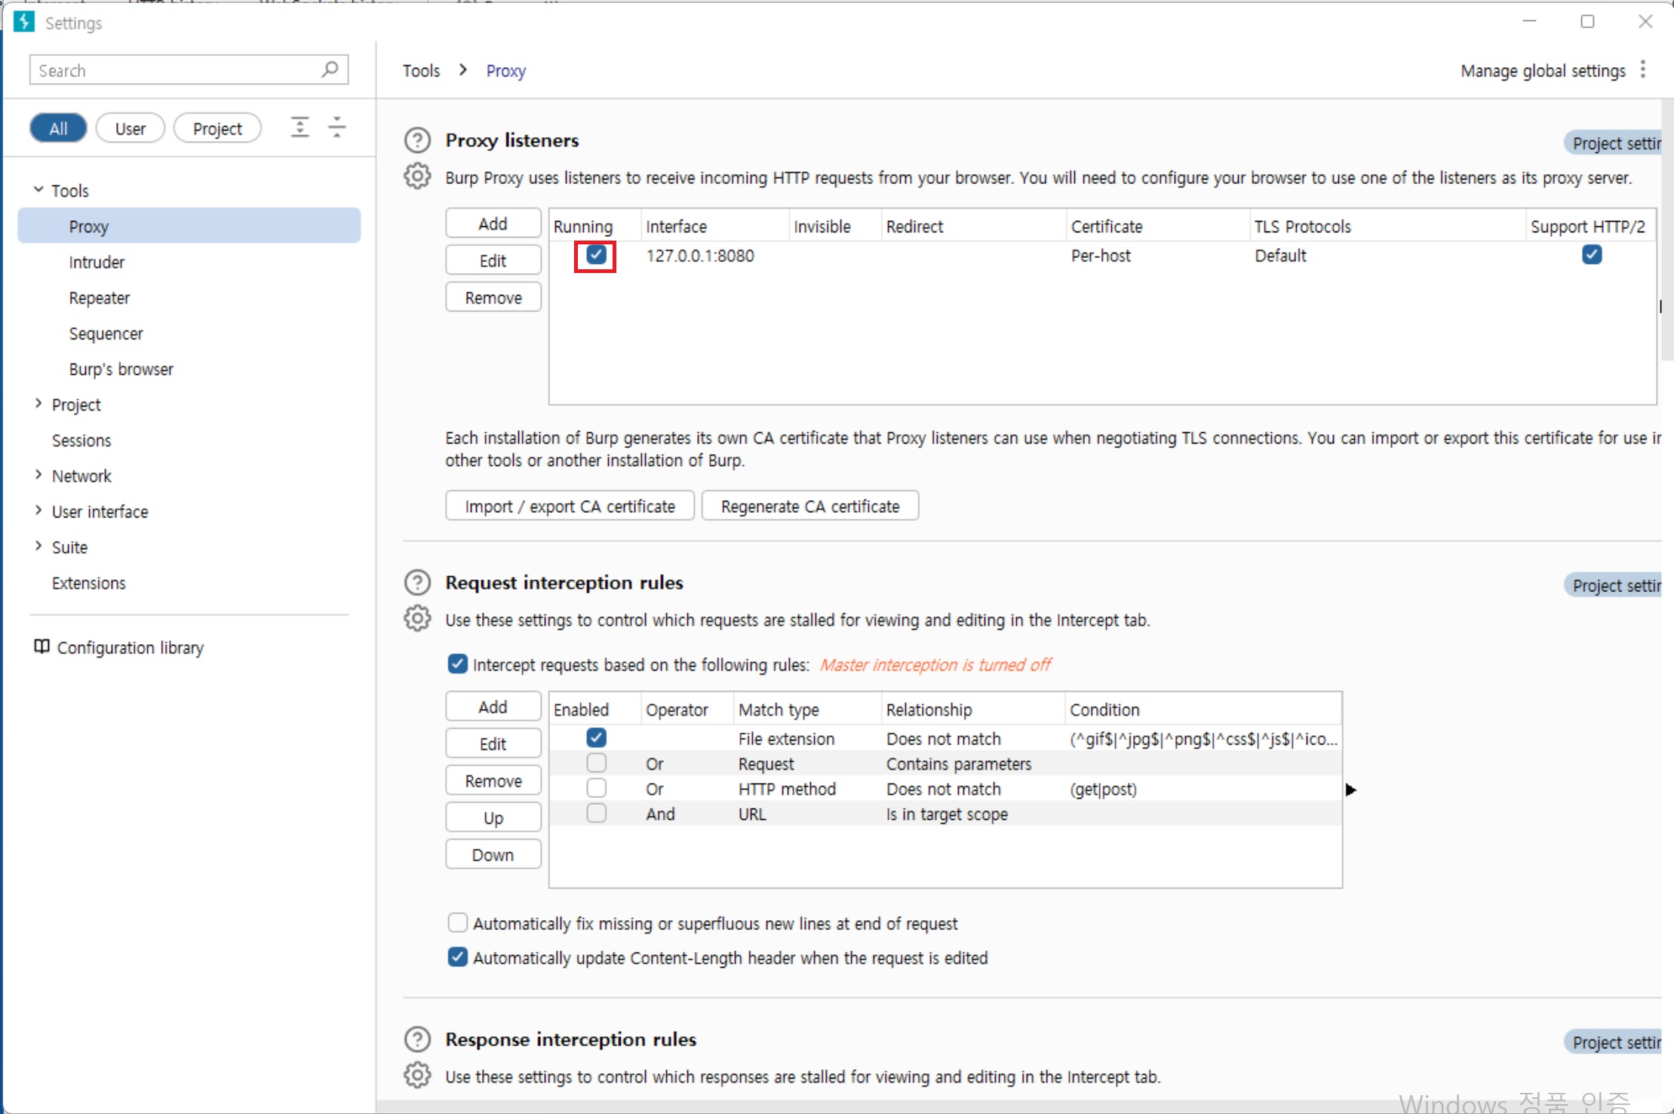Uncheck Running checkbox for 127.0.0.1:8080 listener
1674x1114 pixels.
click(596, 255)
